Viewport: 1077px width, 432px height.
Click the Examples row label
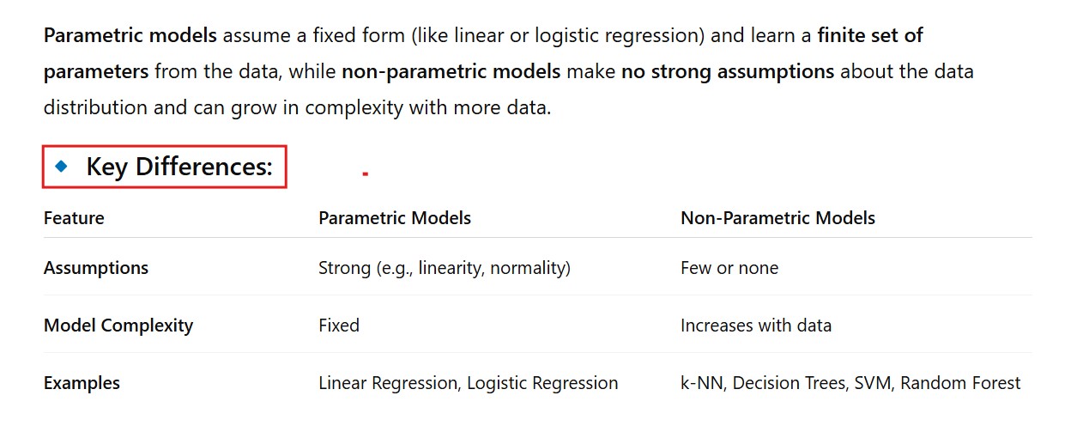82,383
